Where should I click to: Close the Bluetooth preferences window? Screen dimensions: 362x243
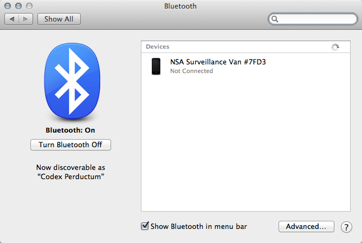point(8,6)
